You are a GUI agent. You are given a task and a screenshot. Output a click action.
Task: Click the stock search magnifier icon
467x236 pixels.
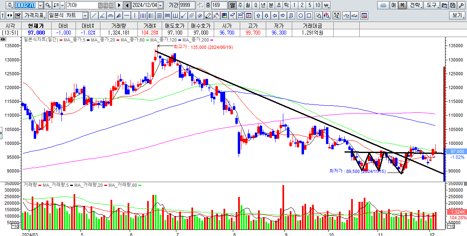click(x=48, y=5)
